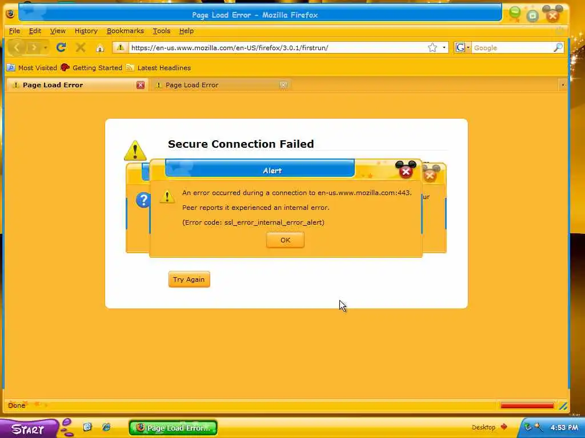The height and width of the screenshot is (438, 585).
Task: Click the Forward navigation arrow
Action: pos(34,47)
